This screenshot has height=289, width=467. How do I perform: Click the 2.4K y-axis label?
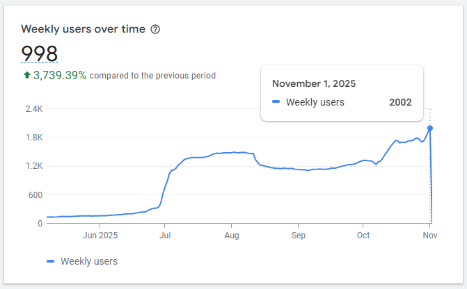(x=35, y=109)
